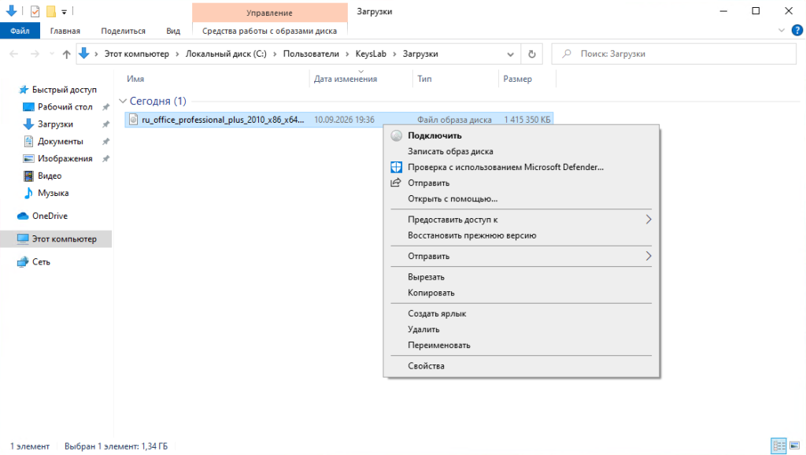The width and height of the screenshot is (806, 455).
Task: Open the Customize Quick Access Toolbar arrow
Action: 65,12
